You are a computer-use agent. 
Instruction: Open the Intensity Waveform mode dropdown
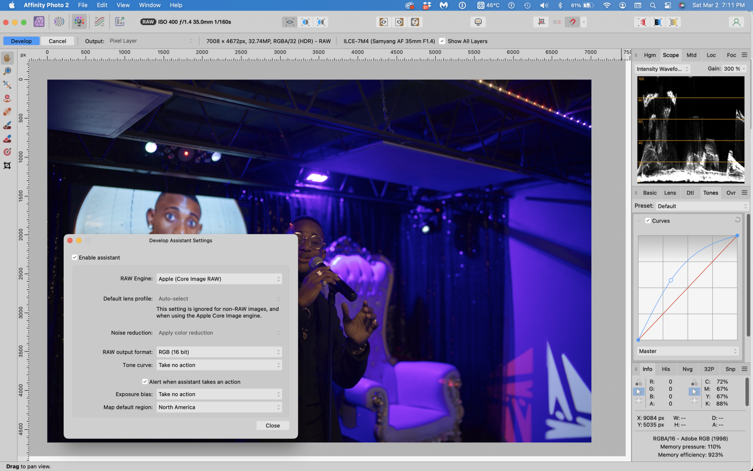click(662, 69)
